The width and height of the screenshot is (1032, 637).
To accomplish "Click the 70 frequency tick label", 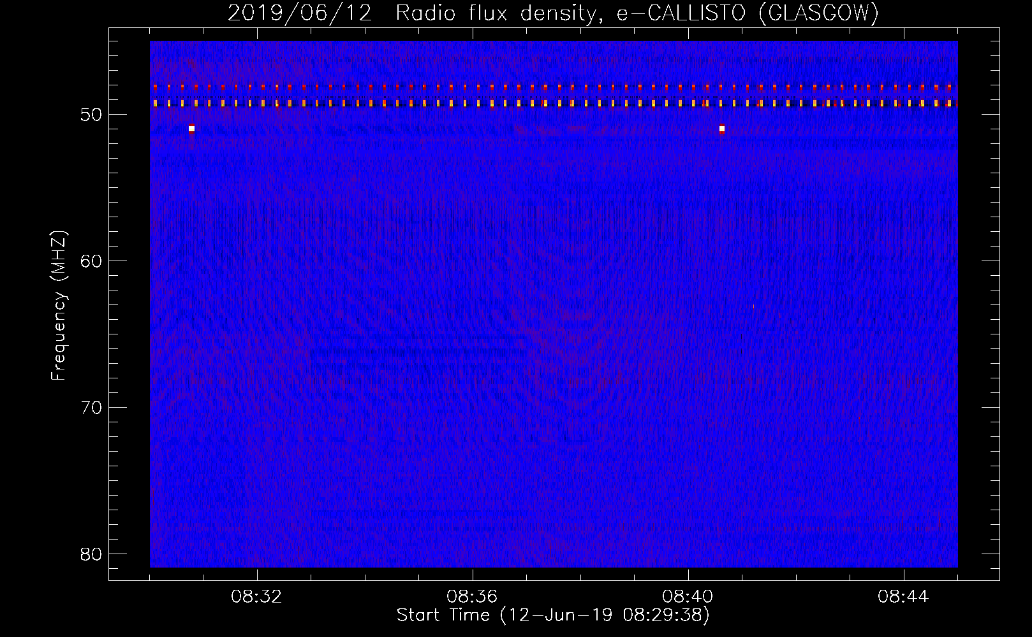I will [92, 408].
